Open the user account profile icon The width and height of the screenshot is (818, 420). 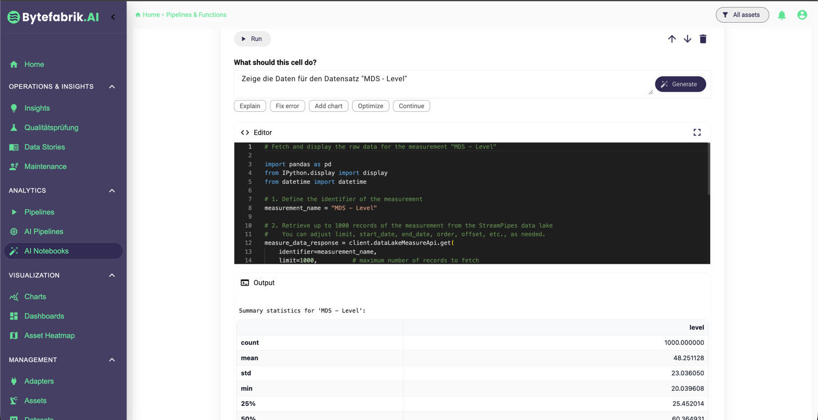(802, 15)
